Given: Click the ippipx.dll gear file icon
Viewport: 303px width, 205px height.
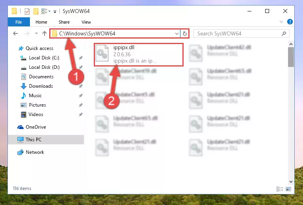Looking at the screenshot, I should point(102,53).
